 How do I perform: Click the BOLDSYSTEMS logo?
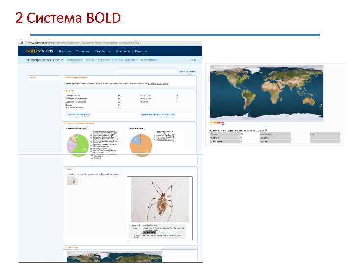click(x=40, y=51)
